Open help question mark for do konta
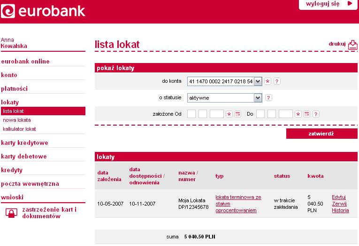Viewport: 359px width, 246px height. [277, 81]
